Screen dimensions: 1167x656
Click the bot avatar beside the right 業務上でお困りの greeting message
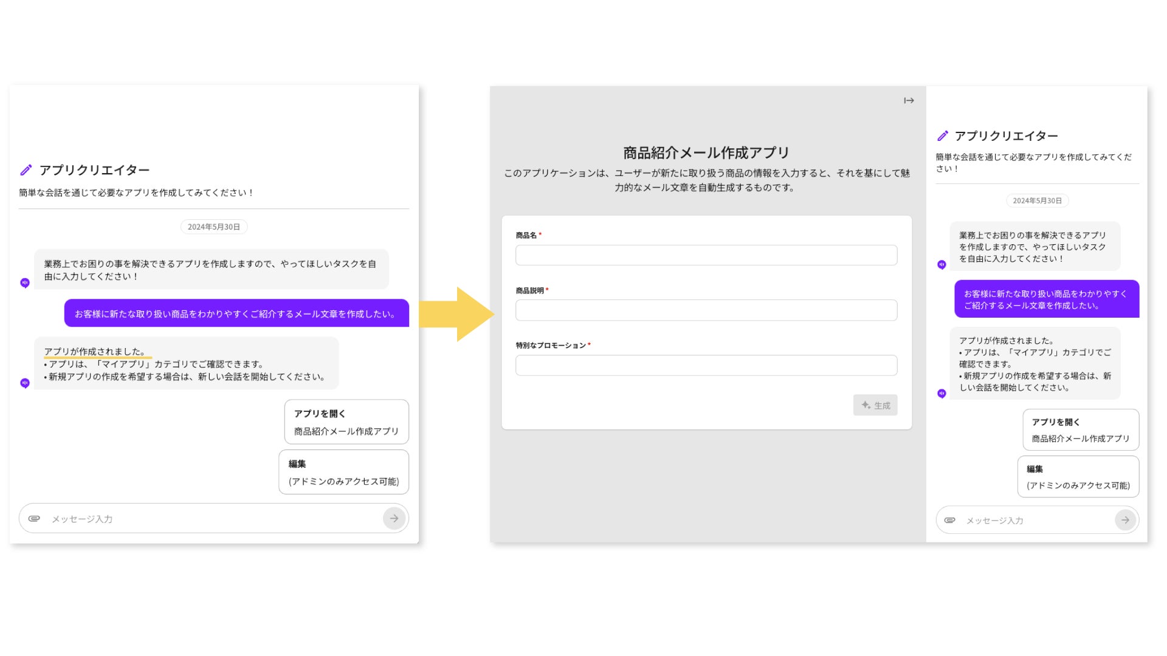coord(942,265)
